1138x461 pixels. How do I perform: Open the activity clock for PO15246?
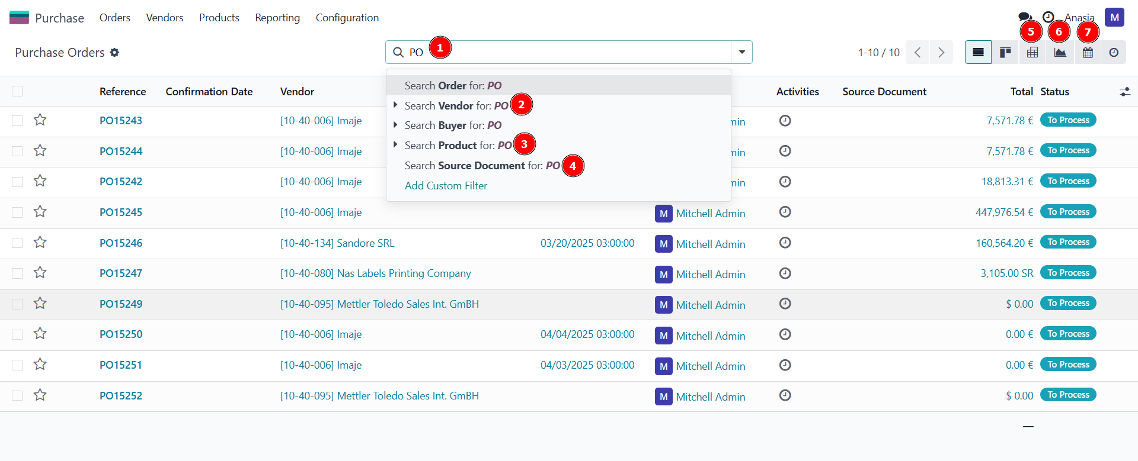(x=785, y=243)
